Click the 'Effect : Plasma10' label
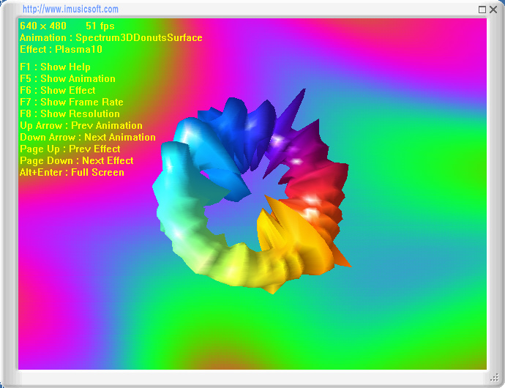Screen dimensions: 505x388 coord(61,49)
